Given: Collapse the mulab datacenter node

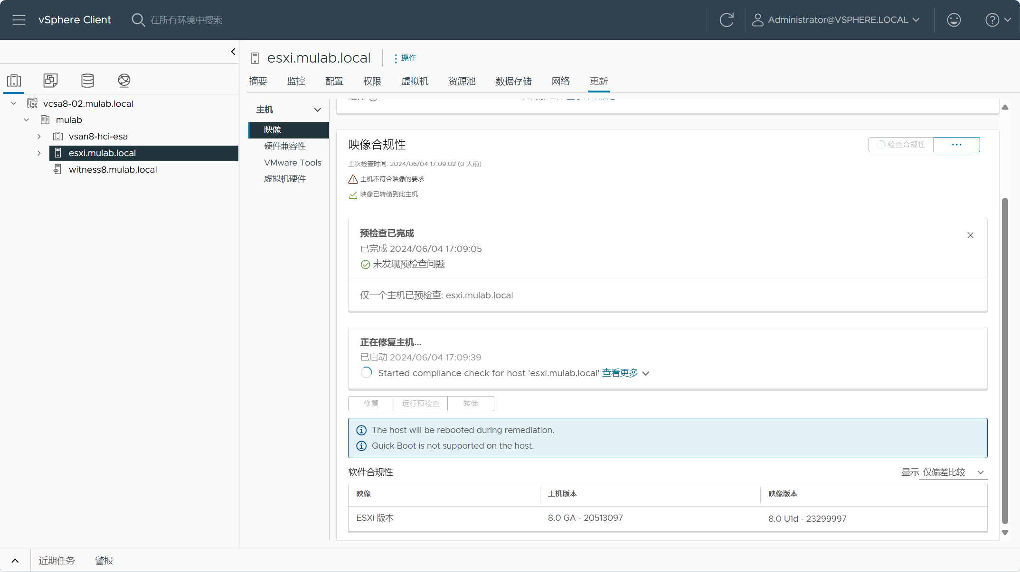Looking at the screenshot, I should pos(27,120).
